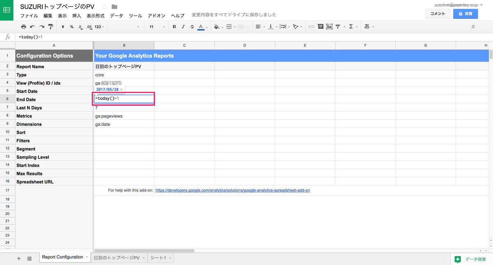
Task: Expand the 123 number format dropdown
Action: [99, 27]
